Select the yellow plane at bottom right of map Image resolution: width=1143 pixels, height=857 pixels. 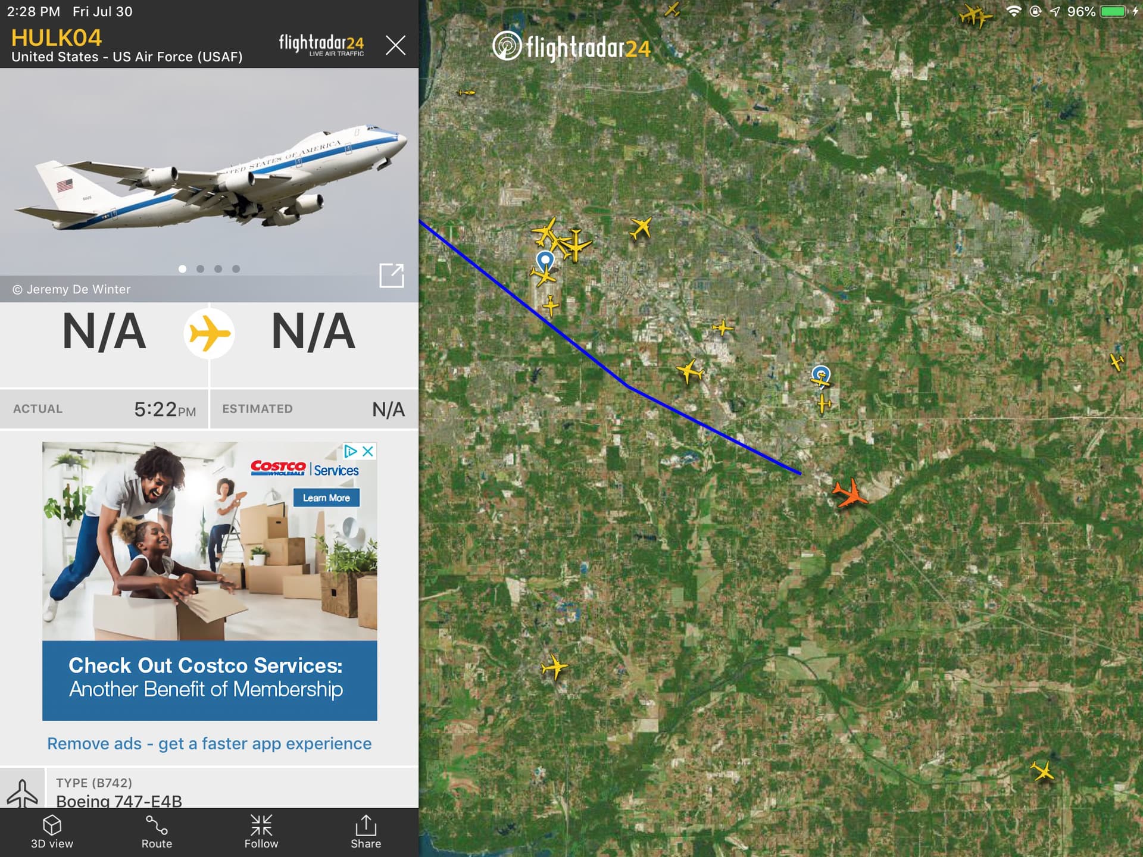pyautogui.click(x=1042, y=771)
